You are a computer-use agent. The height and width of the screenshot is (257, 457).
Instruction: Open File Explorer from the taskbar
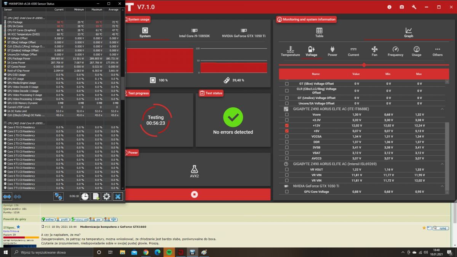122,252
